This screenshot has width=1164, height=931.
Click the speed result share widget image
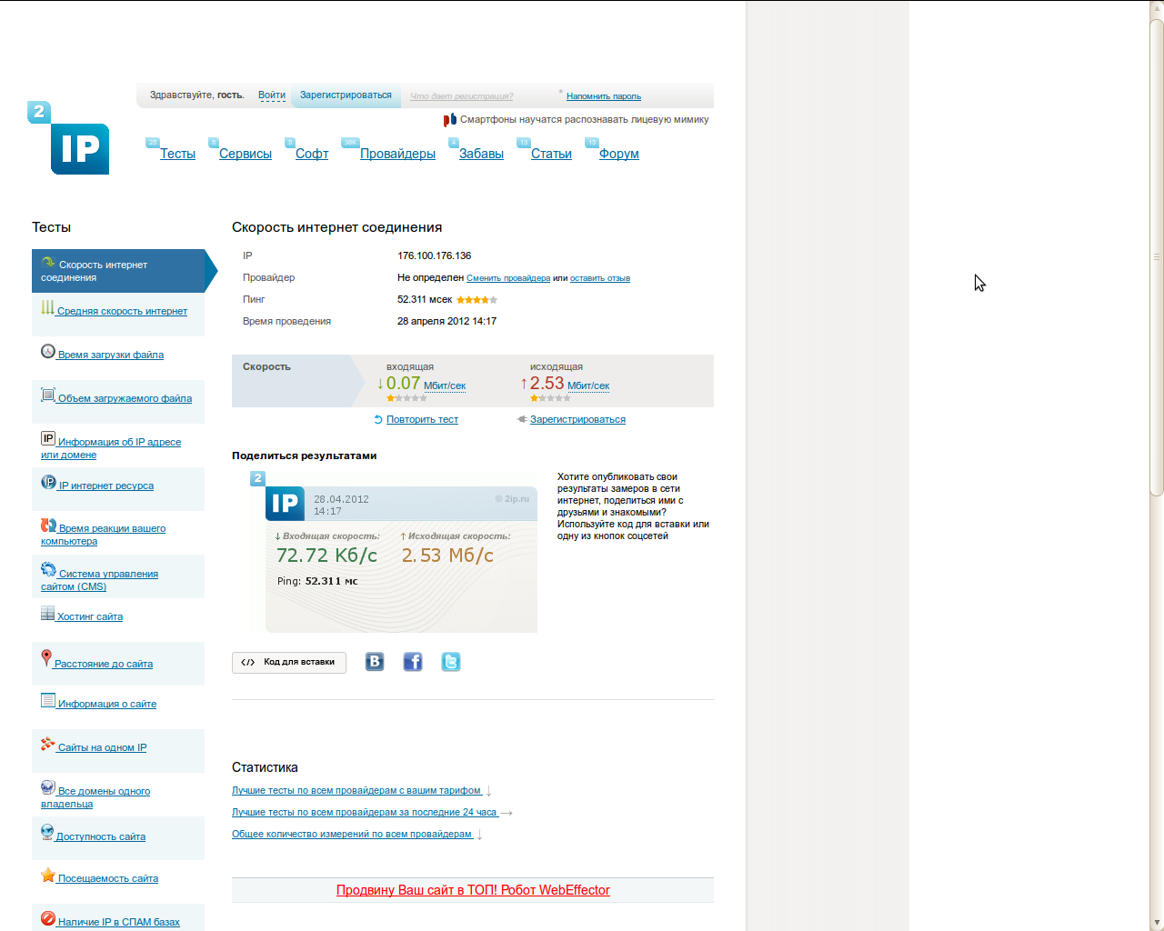[394, 552]
